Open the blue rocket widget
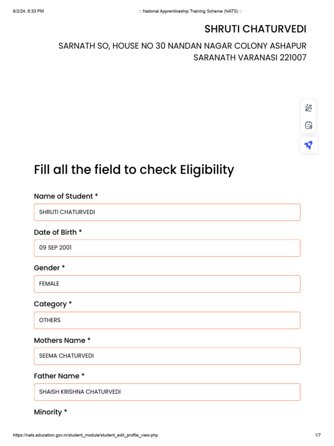 308,145
